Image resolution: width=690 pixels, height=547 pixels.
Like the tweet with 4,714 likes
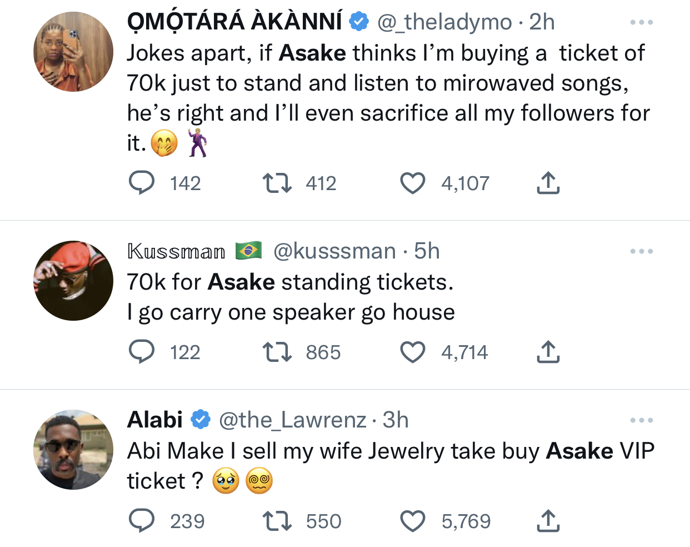pyautogui.click(x=413, y=352)
